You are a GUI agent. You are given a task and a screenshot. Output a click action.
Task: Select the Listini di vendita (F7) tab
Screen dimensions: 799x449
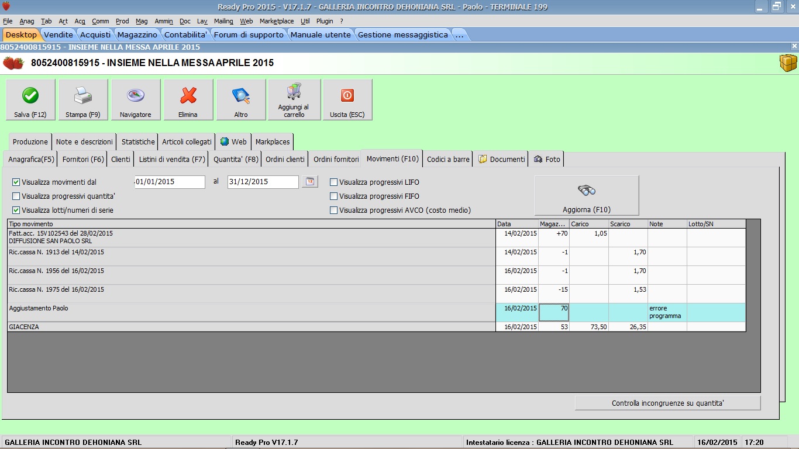point(172,159)
